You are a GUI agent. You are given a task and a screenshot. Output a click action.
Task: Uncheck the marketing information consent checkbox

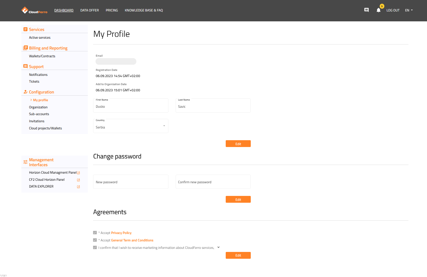tap(95, 247)
